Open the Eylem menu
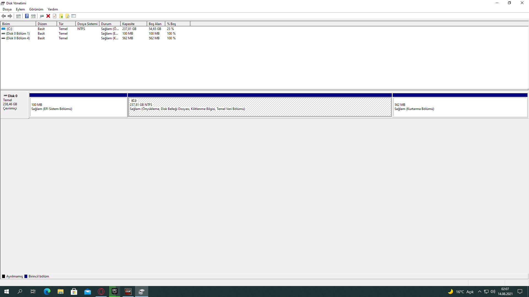 tap(20, 9)
